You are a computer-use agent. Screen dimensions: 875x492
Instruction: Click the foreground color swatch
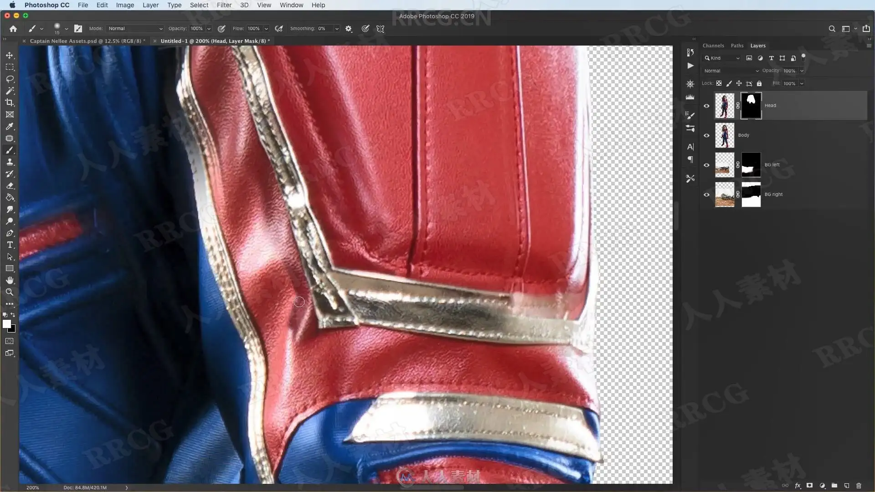point(6,323)
